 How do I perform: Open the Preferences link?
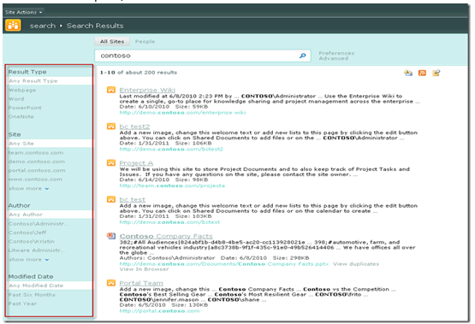click(x=336, y=53)
